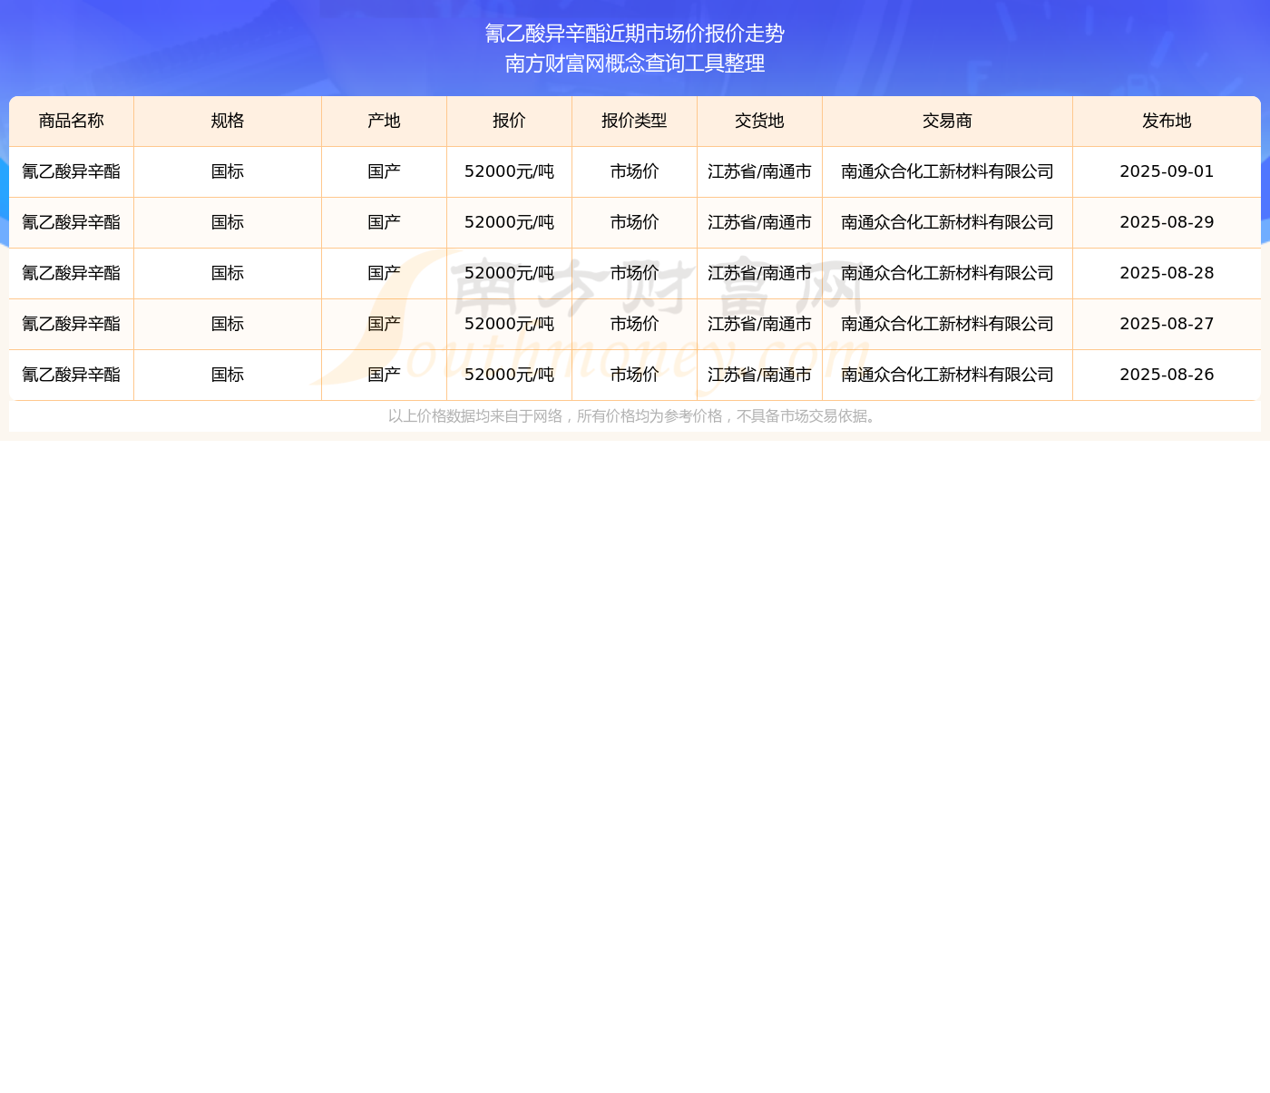The image size is (1270, 1093).
Task: Select the 报价 column header
Action: [509, 122]
